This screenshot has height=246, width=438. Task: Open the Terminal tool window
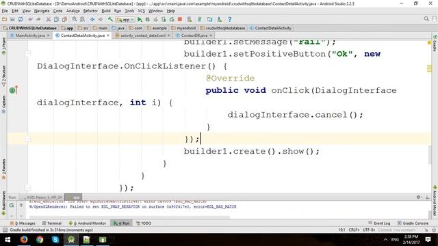pyautogui.click(x=52, y=223)
